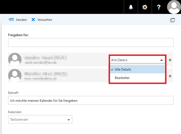The height and width of the screenshot is (134, 181).
Task: Click the first recipient's avatar
Action: [15, 59]
